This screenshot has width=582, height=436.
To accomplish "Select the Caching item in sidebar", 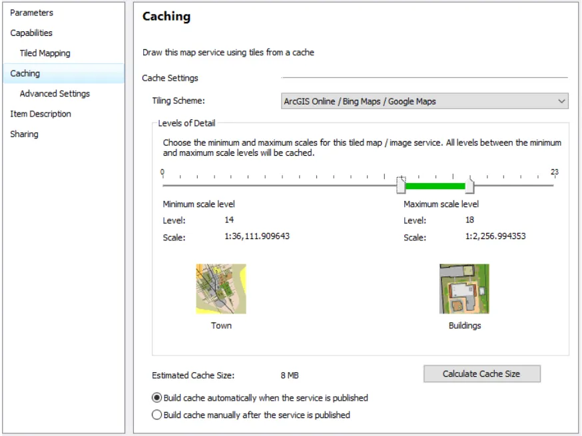I will [25, 73].
